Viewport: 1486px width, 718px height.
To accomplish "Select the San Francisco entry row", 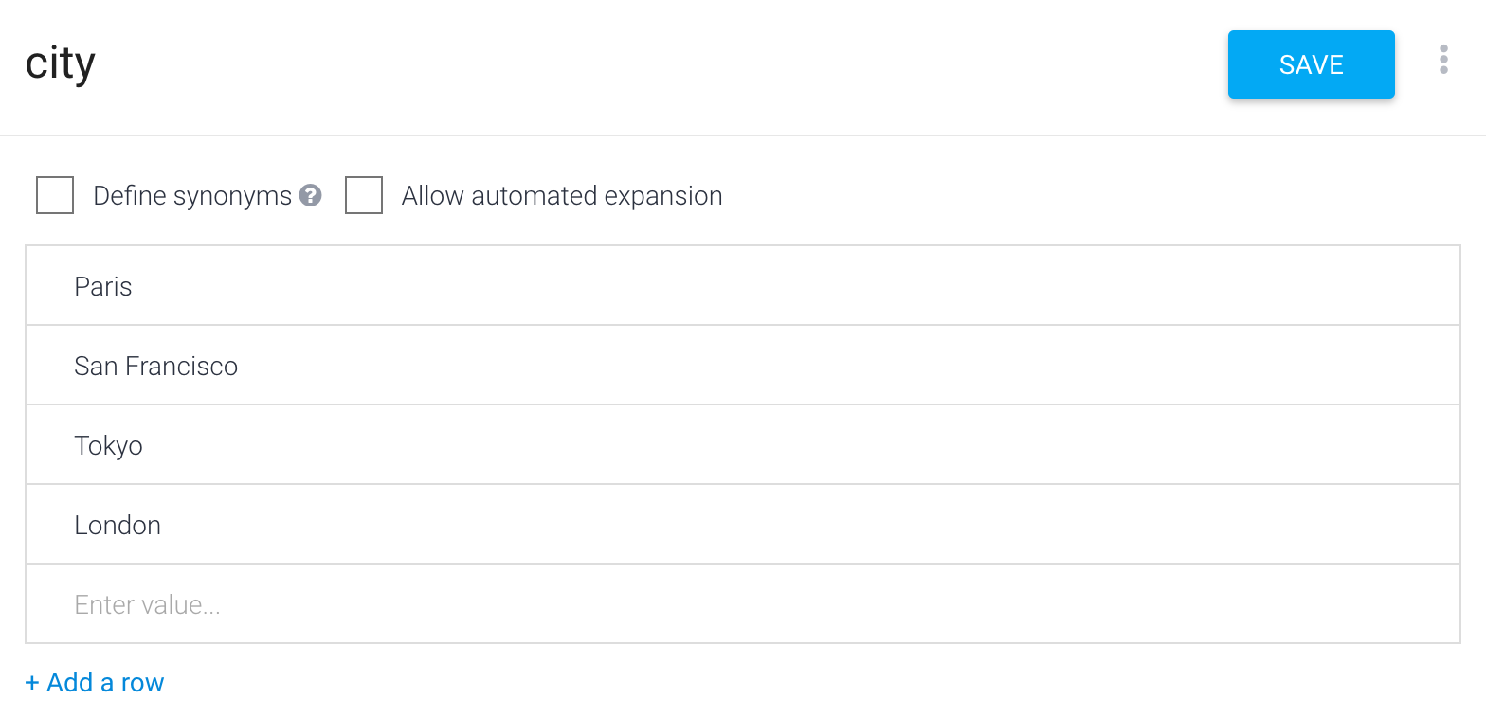I will coord(743,366).
